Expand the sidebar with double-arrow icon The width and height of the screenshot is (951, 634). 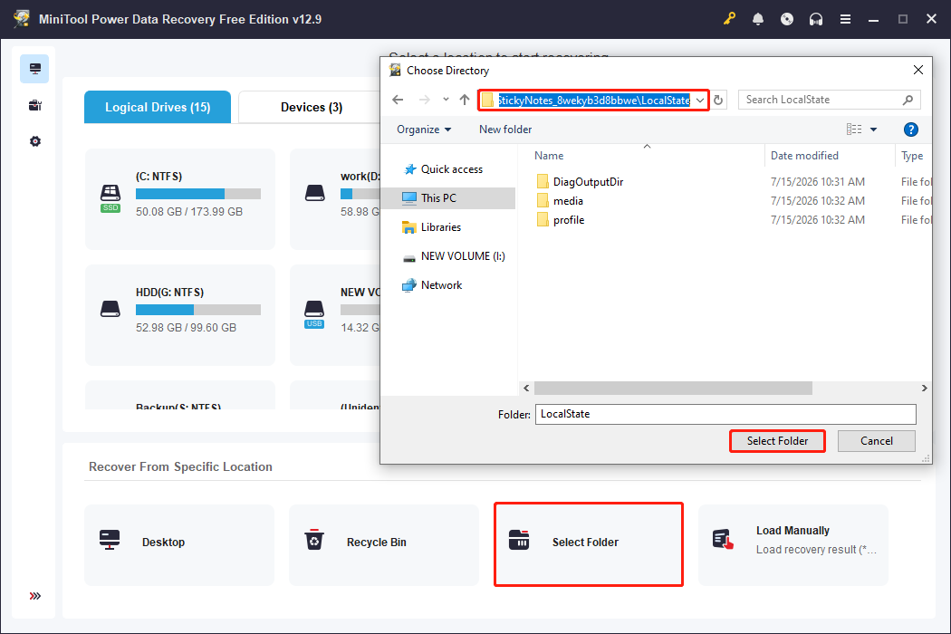point(35,596)
